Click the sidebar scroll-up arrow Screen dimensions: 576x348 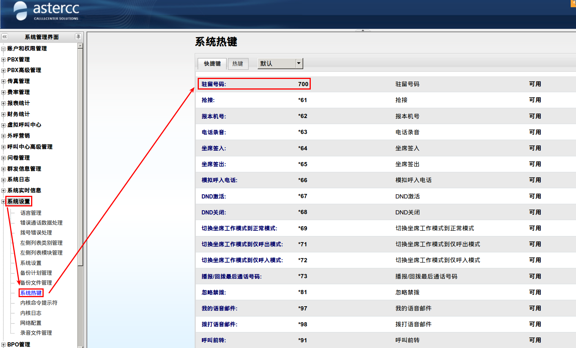click(80, 46)
